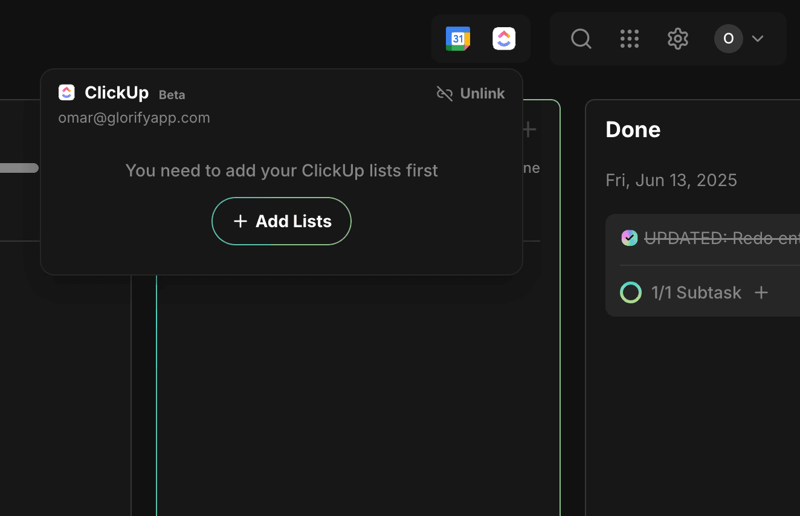
Task: Open the UPDATED: Redo task card title
Action: click(x=722, y=238)
